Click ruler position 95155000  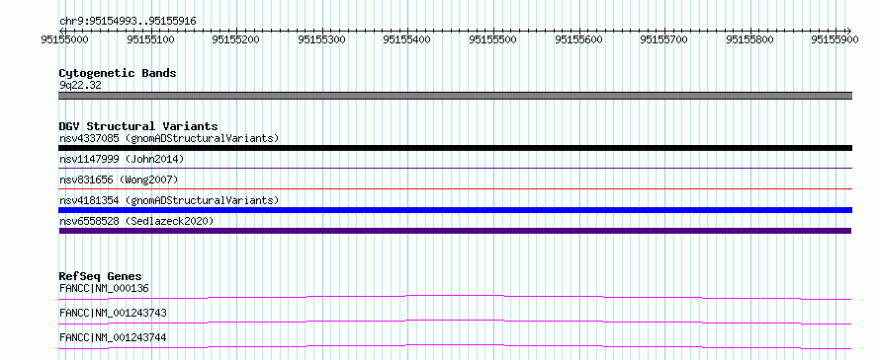click(x=64, y=39)
